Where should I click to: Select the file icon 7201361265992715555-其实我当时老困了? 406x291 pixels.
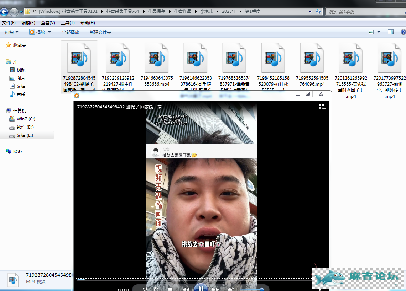pyautogui.click(x=351, y=58)
